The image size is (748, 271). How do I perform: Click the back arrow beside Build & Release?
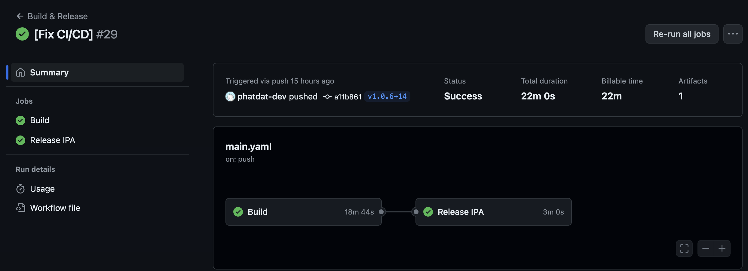pos(20,16)
